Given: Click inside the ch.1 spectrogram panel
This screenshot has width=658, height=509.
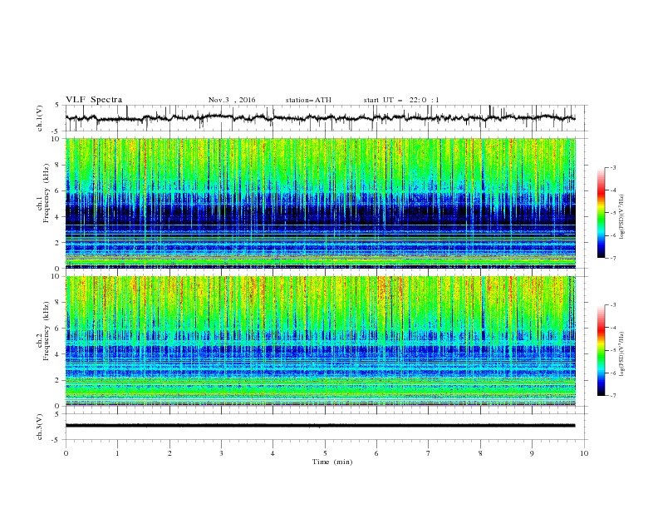Looking at the screenshot, I should (x=321, y=203).
